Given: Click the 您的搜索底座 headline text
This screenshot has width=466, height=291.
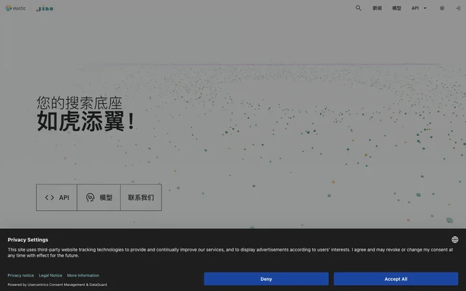Looking at the screenshot, I should [x=80, y=103].
